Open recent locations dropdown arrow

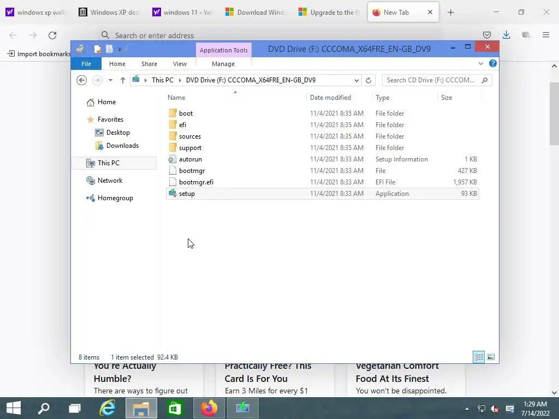110,80
